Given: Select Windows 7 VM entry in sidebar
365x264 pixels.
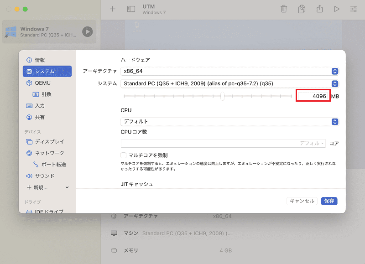Looking at the screenshot, I should click(x=49, y=31).
